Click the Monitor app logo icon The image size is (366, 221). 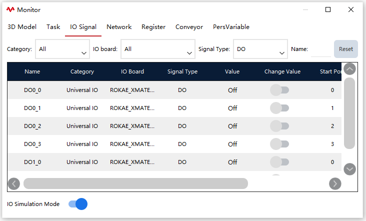10,9
